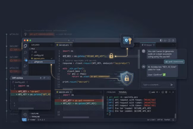
Task: Open the Run and Debug view
Action: click(x=25, y=66)
